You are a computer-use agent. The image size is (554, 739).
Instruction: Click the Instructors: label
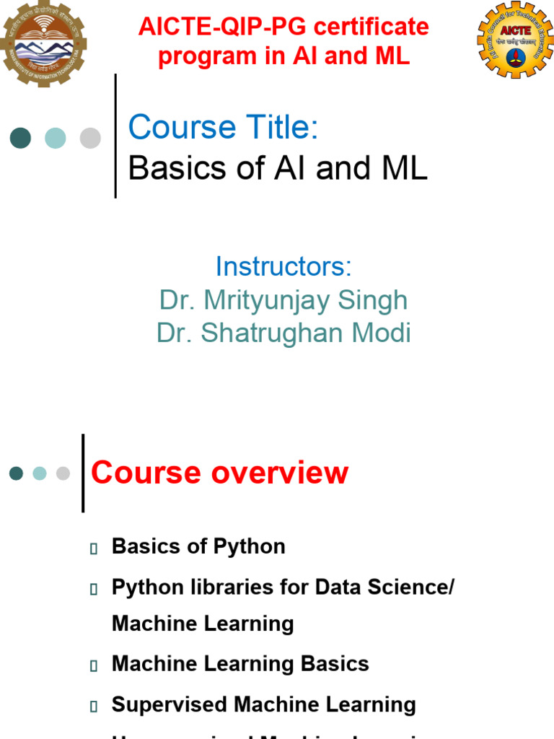point(283,267)
